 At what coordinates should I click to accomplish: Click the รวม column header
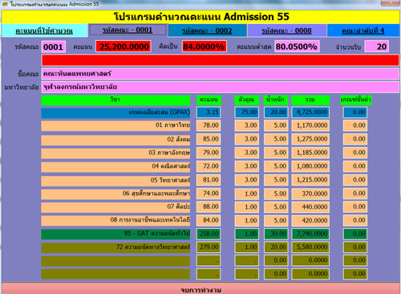tap(310, 100)
